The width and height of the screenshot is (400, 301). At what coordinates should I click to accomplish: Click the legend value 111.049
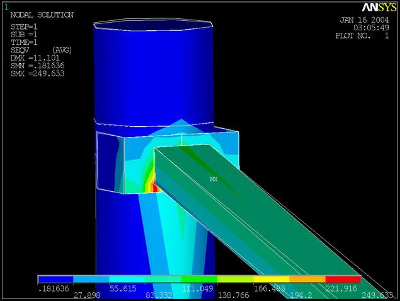pos(197,288)
